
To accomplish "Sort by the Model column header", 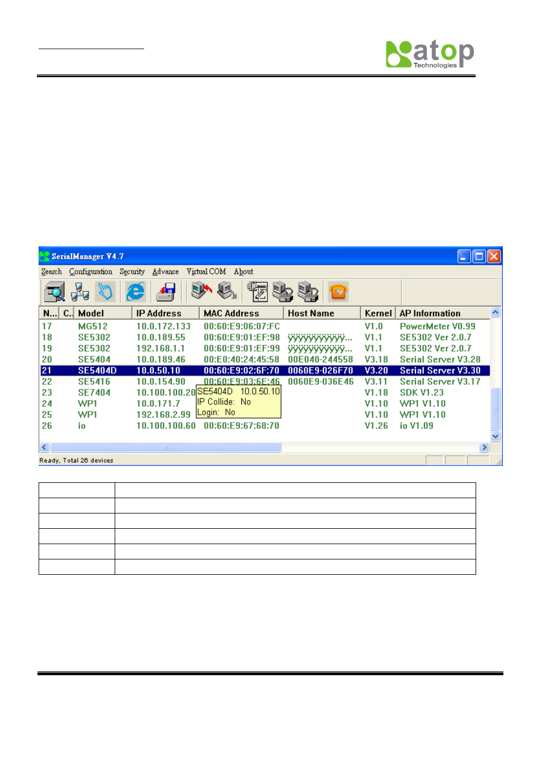I will pyautogui.click(x=103, y=313).
